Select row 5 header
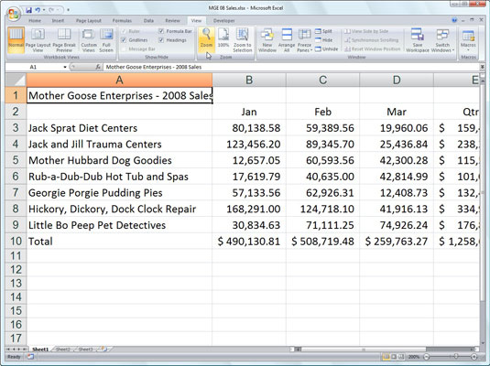 (16, 160)
